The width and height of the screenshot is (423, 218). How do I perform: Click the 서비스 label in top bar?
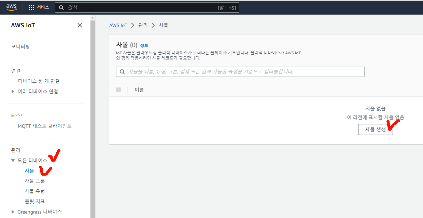(x=43, y=7)
